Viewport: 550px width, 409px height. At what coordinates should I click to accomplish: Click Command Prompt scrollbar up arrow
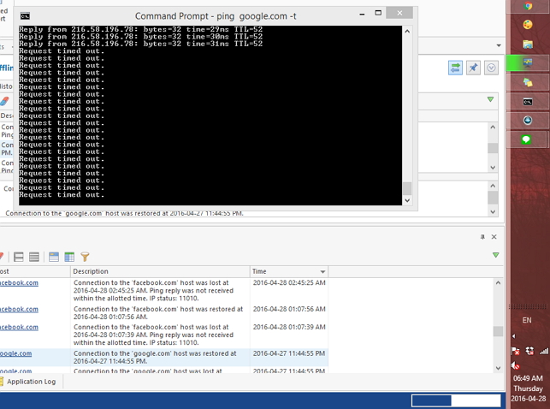tap(407, 31)
